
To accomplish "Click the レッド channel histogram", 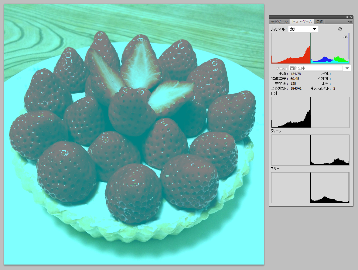I will (x=310, y=112).
